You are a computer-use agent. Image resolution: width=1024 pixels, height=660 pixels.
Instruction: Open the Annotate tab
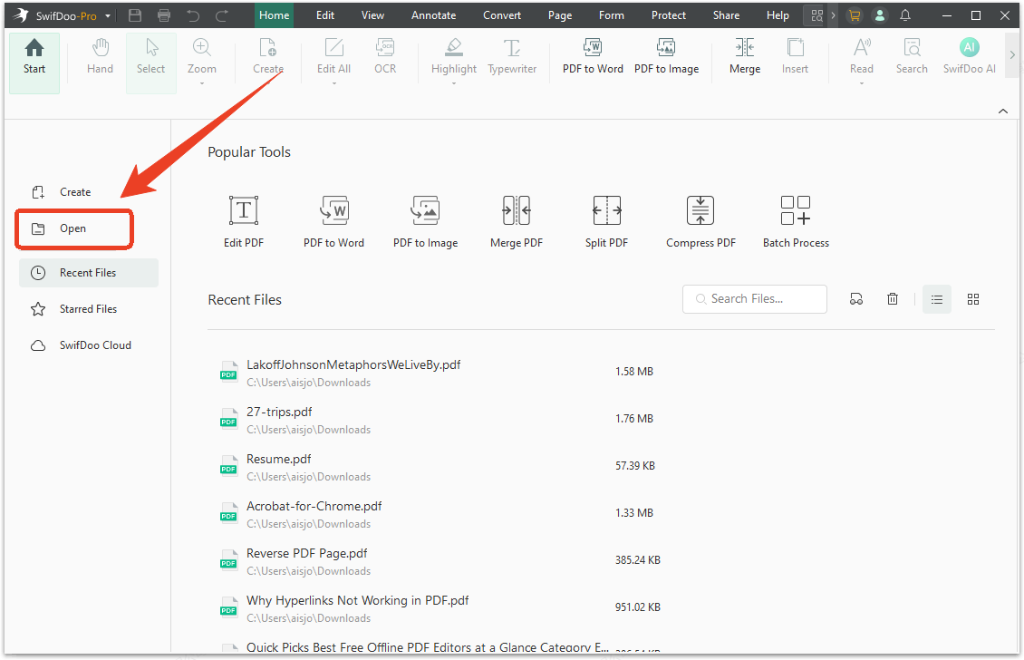[434, 15]
